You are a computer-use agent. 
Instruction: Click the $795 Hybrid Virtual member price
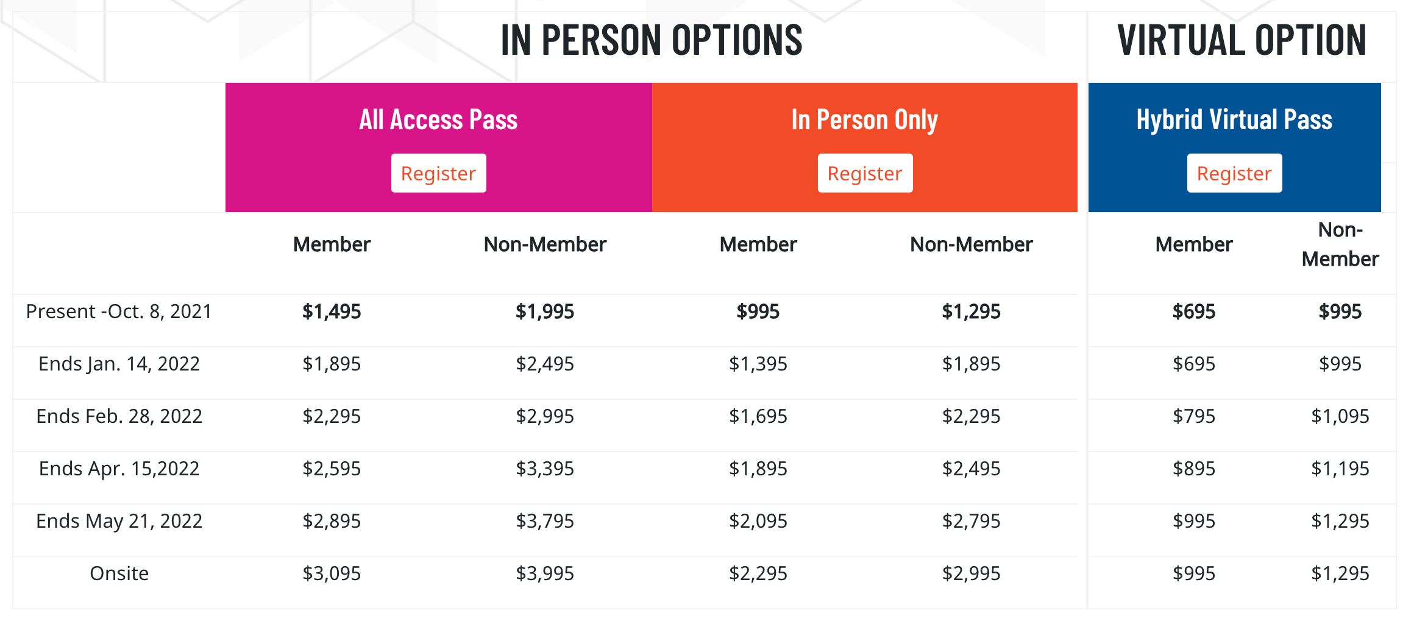pos(1194,416)
